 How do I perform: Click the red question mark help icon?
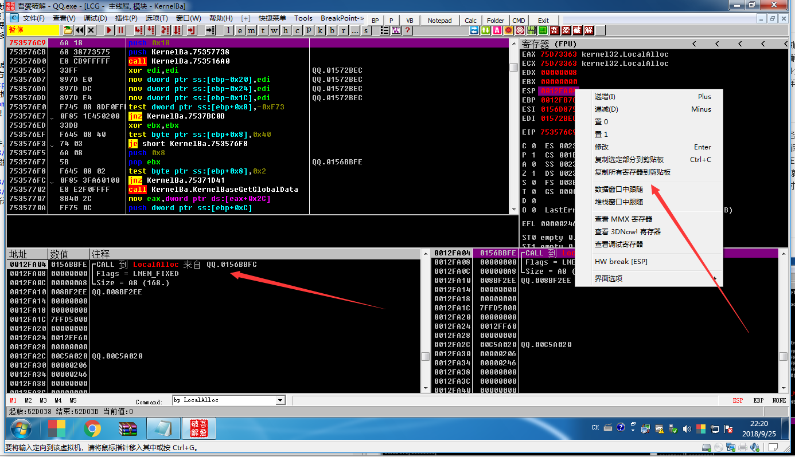point(407,30)
